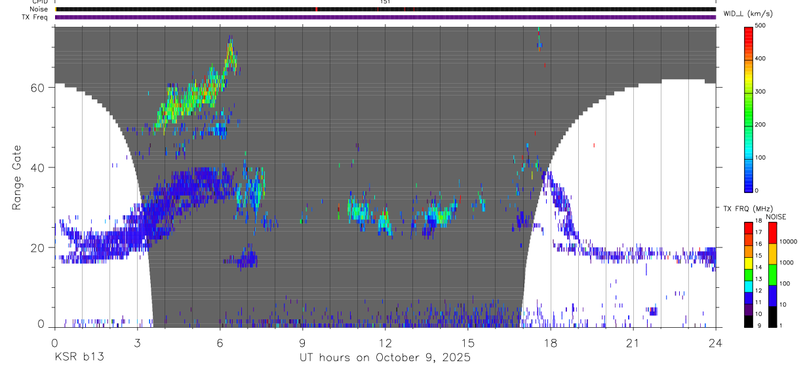The image size is (805, 371).
Task: Click x-axis hour tick label '3'
Action: (x=137, y=342)
